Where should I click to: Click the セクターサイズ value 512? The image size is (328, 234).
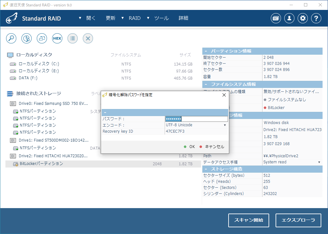point(267,175)
